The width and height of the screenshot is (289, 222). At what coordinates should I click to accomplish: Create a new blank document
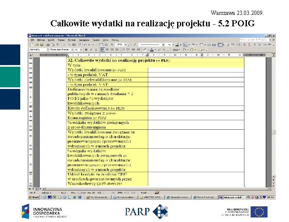coord(32,44)
